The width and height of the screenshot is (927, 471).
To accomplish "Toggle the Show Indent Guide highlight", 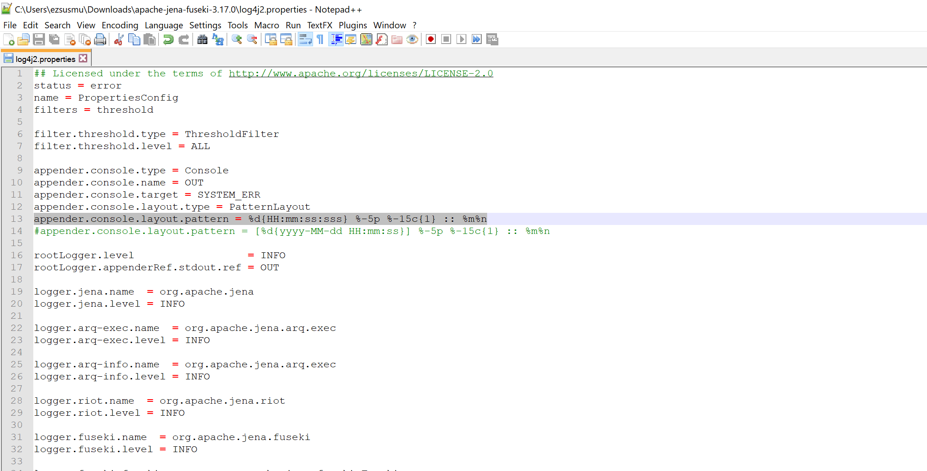I will click(336, 40).
